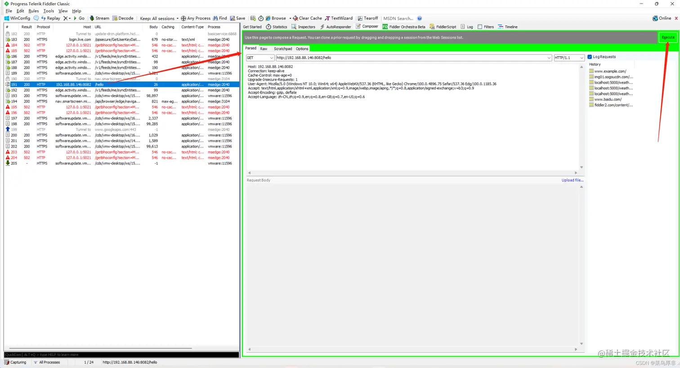Click Save in the toolbar

tap(237, 18)
